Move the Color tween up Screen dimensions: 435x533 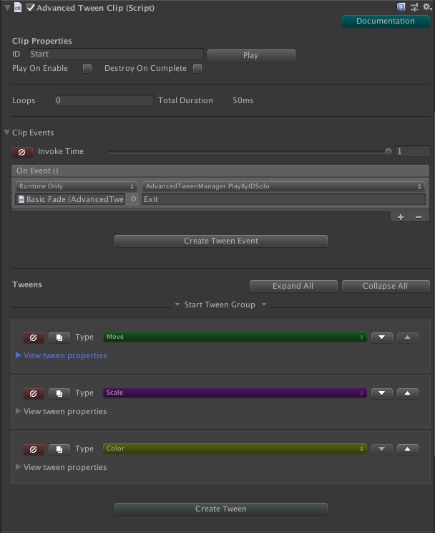pos(407,449)
